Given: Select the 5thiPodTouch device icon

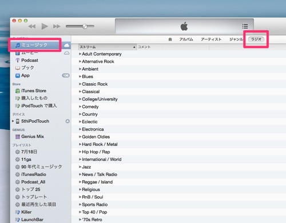Looking at the screenshot, I should pos(18,121).
